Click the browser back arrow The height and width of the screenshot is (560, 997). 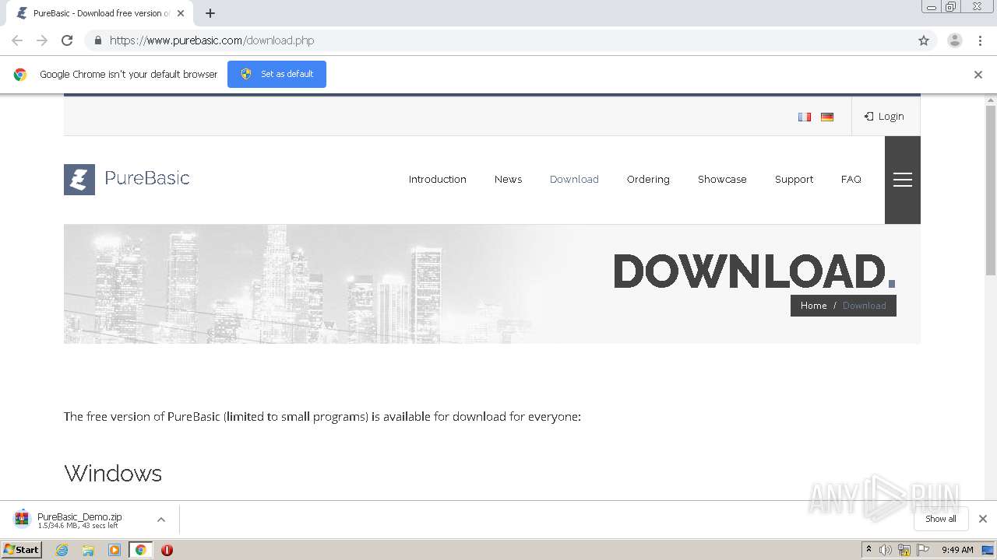point(17,40)
